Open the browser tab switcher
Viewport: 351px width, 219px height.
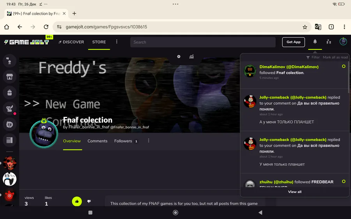click(x=331, y=27)
